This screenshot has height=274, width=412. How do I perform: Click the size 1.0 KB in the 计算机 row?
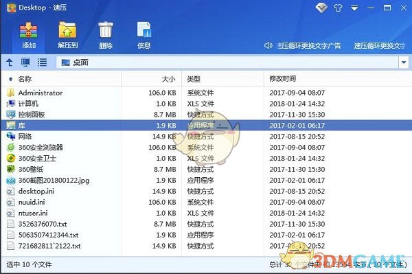[x=166, y=104]
